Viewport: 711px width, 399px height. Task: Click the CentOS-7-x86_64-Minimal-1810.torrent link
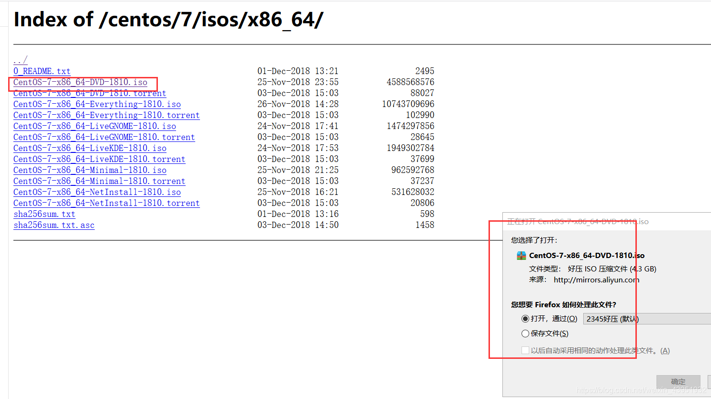[x=100, y=181]
